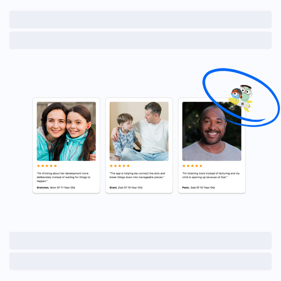
Task: Click the blue helmeted mascot character
Action: (x=236, y=93)
